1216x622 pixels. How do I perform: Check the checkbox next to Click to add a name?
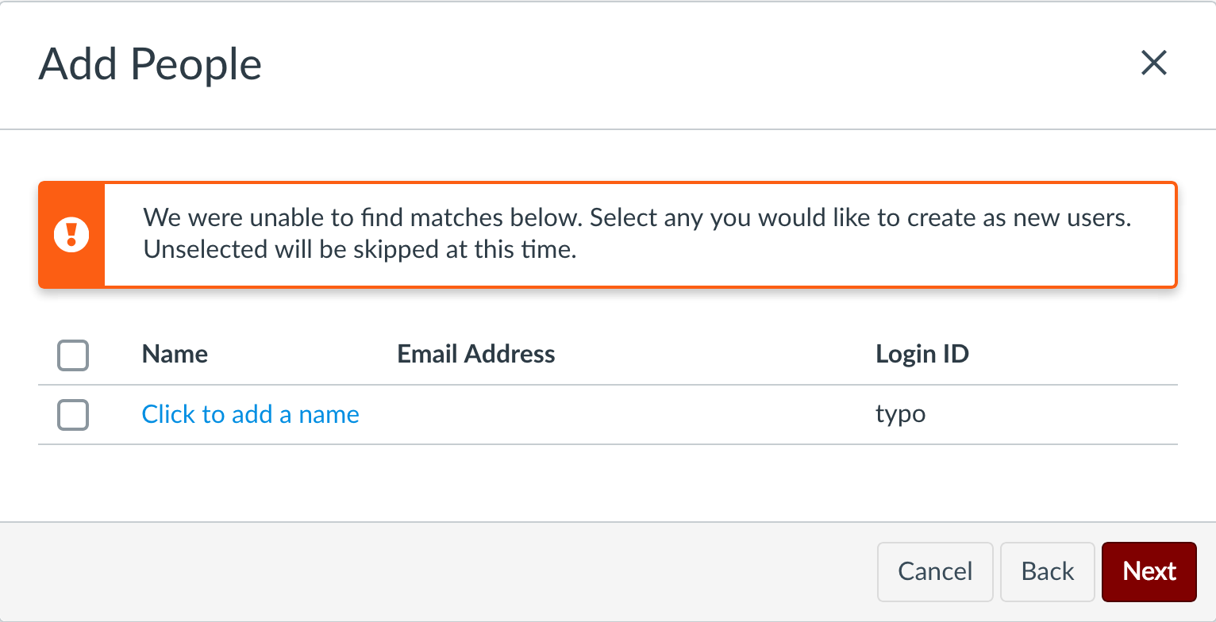click(72, 415)
